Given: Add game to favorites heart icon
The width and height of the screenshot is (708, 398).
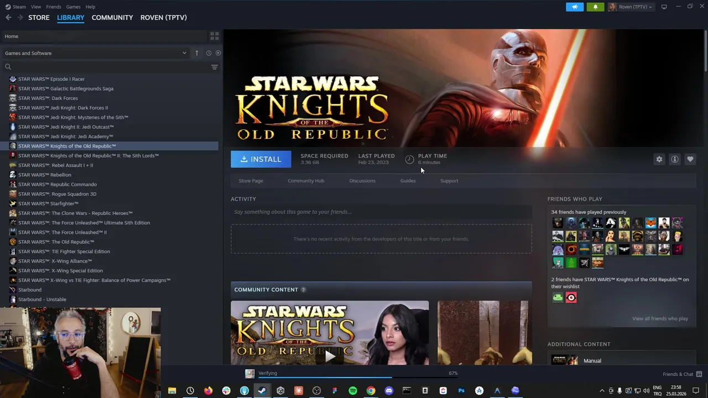Looking at the screenshot, I should coord(690,159).
